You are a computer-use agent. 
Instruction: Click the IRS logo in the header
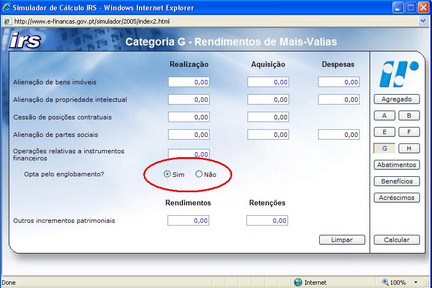(x=25, y=40)
